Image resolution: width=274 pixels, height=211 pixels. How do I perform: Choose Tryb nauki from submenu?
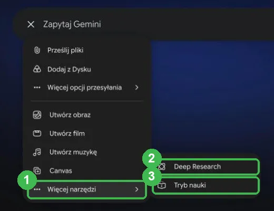click(x=206, y=185)
